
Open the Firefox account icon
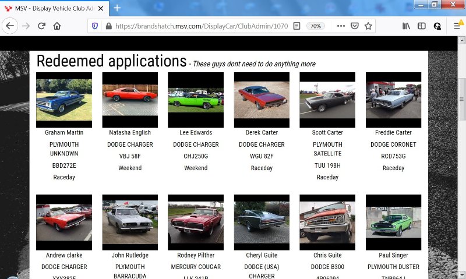437,26
